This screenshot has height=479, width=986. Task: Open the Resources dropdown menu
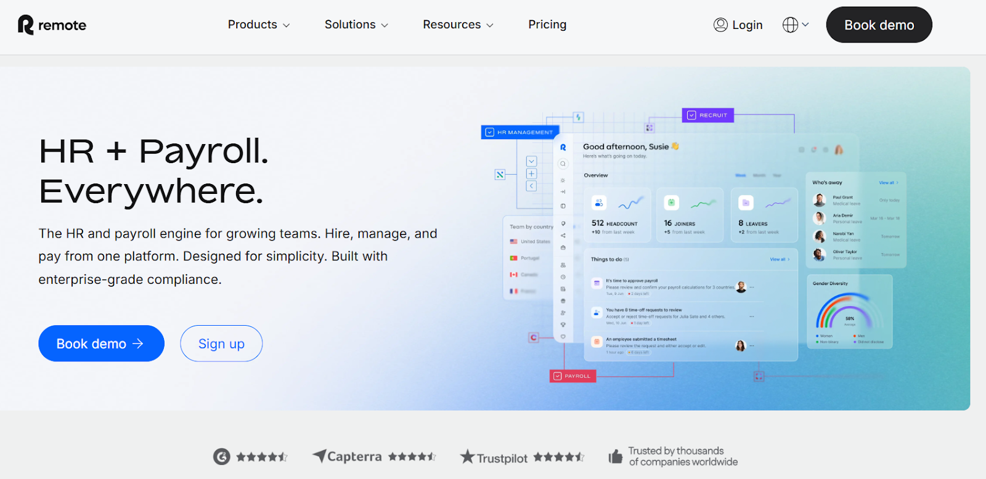tap(458, 25)
